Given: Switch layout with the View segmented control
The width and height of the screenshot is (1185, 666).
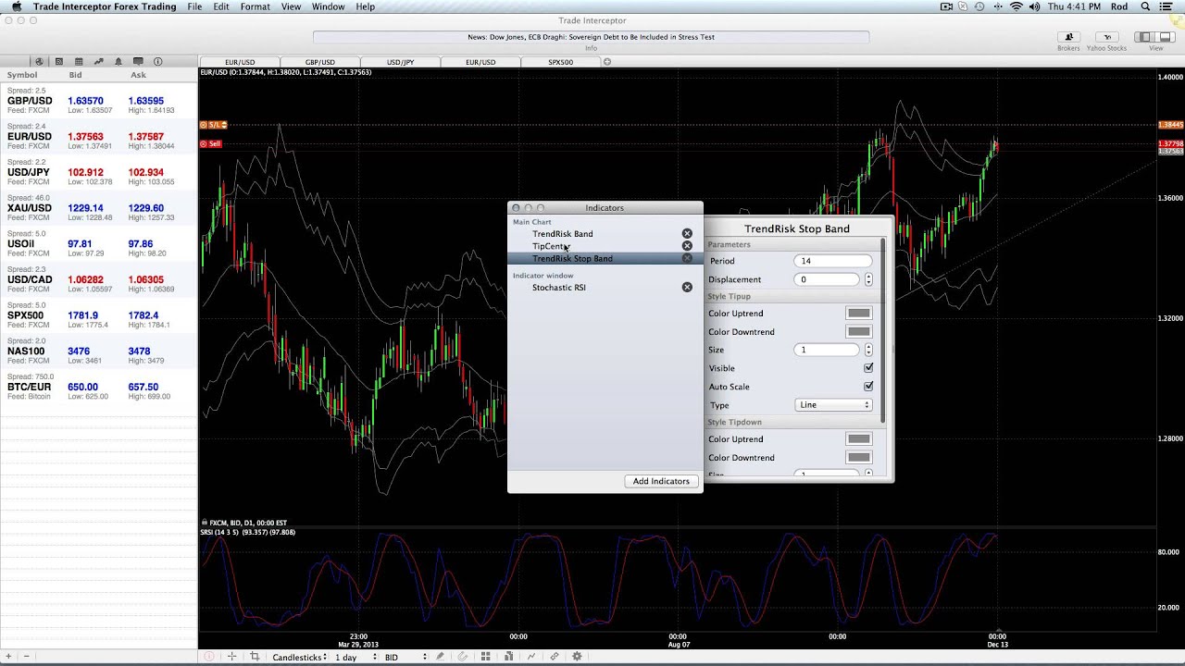Looking at the screenshot, I should click(1155, 37).
